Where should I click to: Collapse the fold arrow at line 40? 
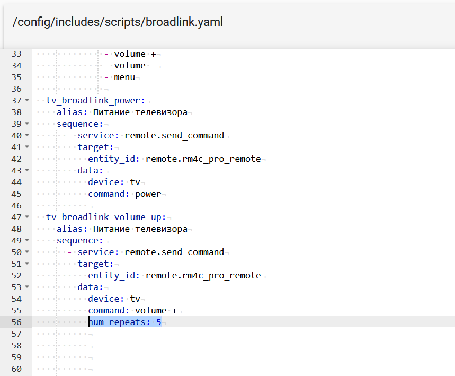coord(27,135)
